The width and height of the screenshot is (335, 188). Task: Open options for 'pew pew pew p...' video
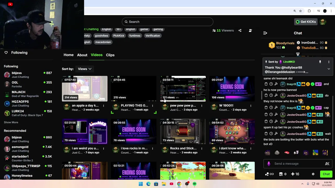tap(202, 106)
